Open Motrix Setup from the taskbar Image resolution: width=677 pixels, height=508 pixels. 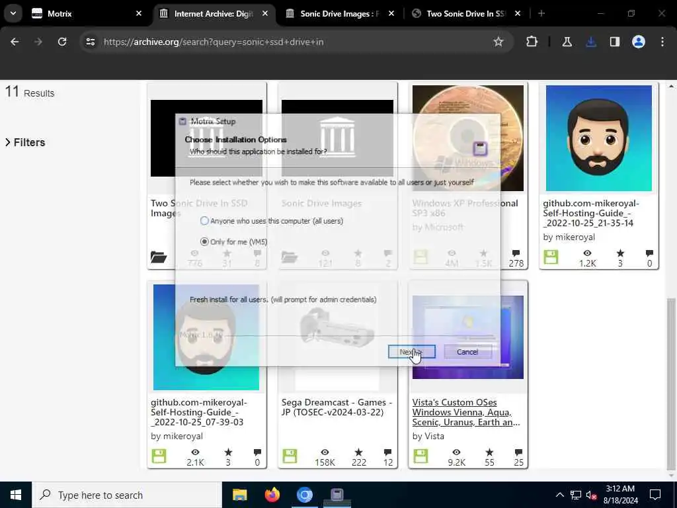click(337, 495)
